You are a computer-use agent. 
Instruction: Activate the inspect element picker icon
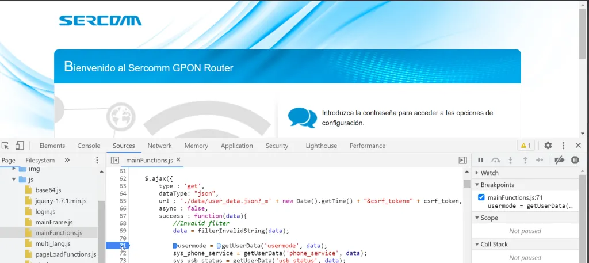(5, 146)
